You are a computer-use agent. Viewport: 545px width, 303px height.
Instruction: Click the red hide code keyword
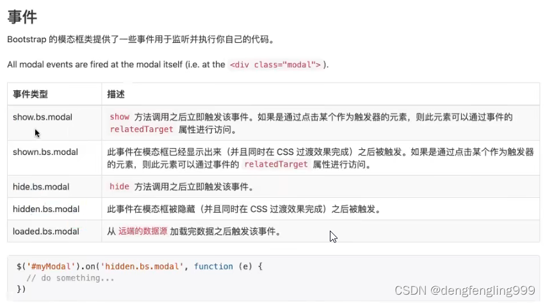coord(119,186)
